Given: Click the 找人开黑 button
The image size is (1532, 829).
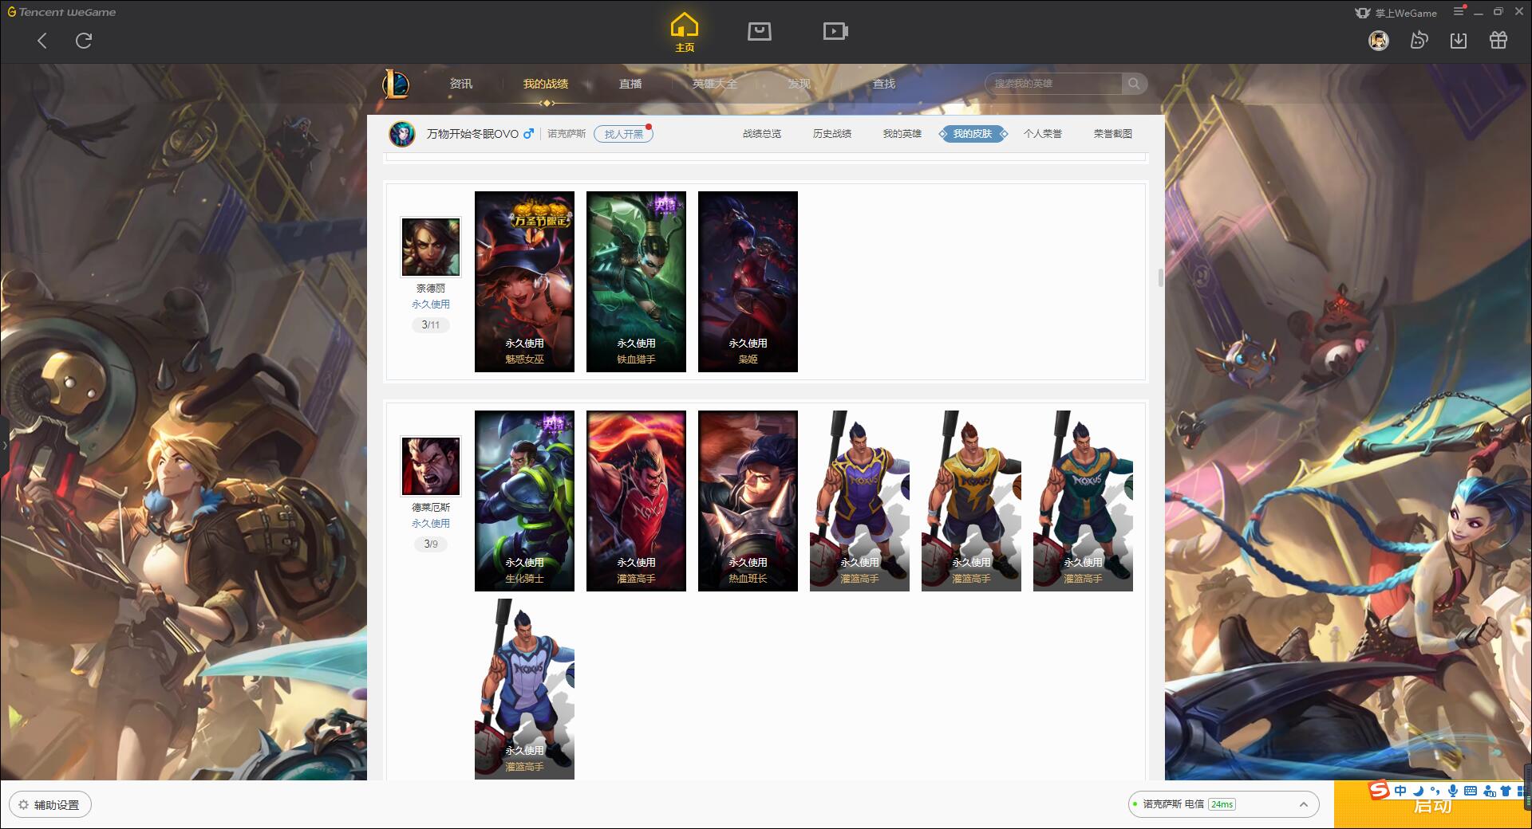Looking at the screenshot, I should 623,134.
